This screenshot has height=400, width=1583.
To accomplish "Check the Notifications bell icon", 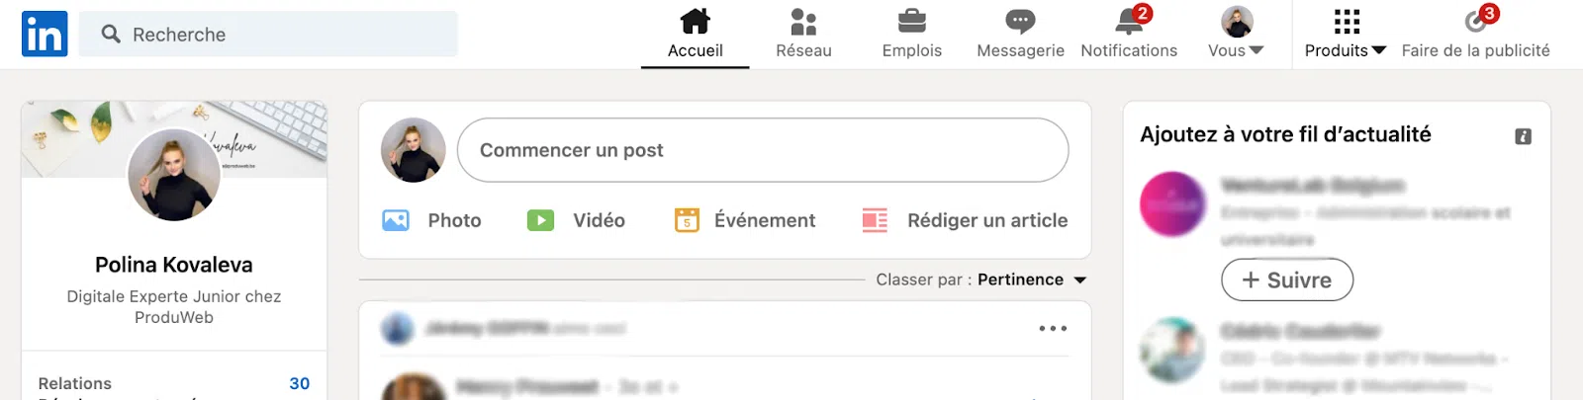I will point(1129,21).
